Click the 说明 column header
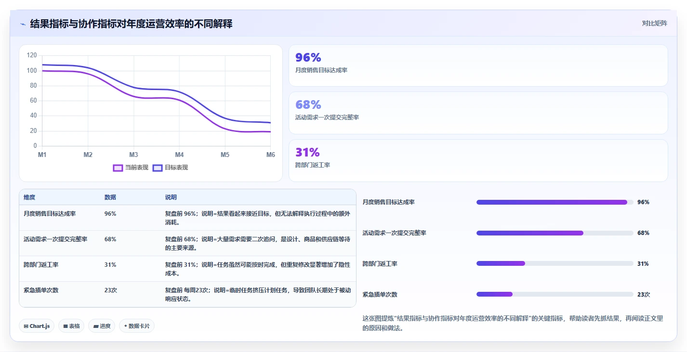 (171, 197)
